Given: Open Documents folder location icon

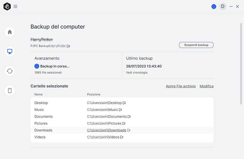Looking at the screenshot, I should coord(129,117).
